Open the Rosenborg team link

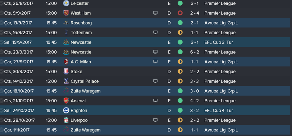pyautogui.click(x=81, y=23)
